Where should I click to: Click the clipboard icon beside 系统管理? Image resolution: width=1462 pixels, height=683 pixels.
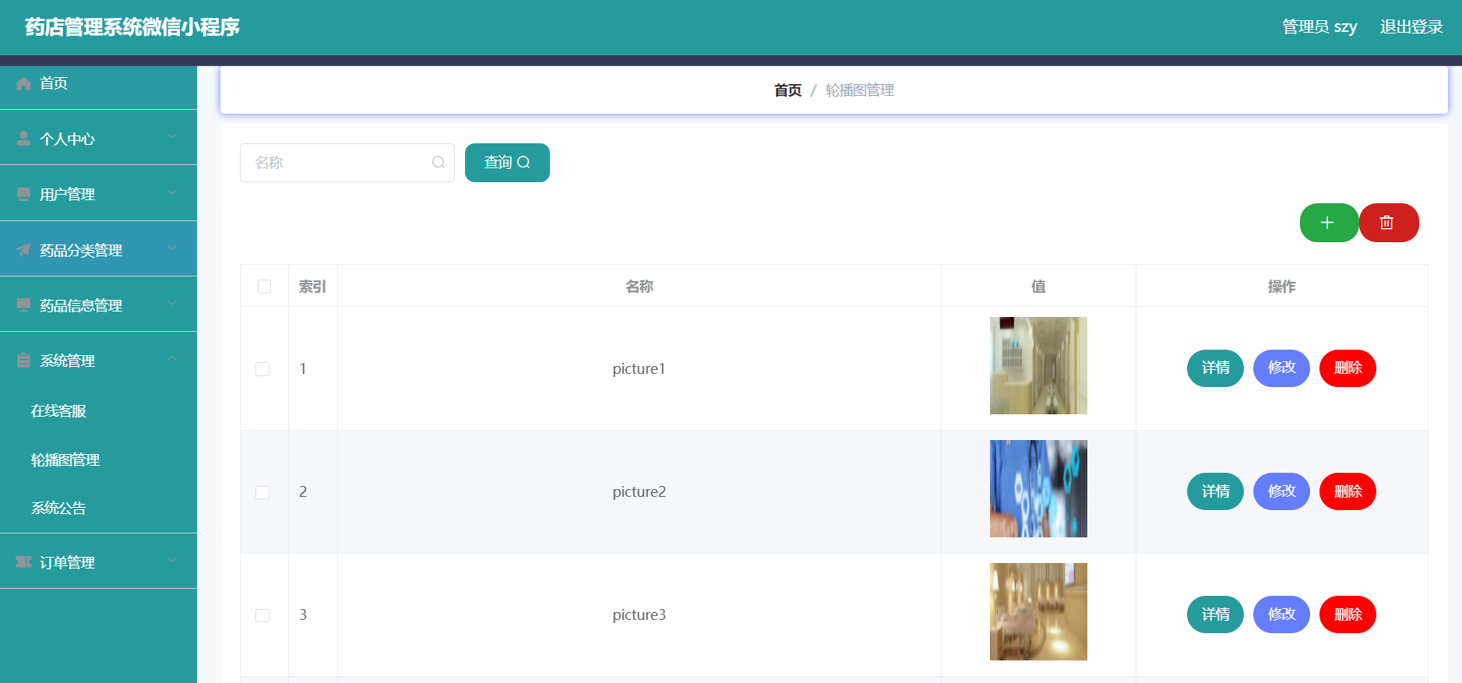coord(23,361)
